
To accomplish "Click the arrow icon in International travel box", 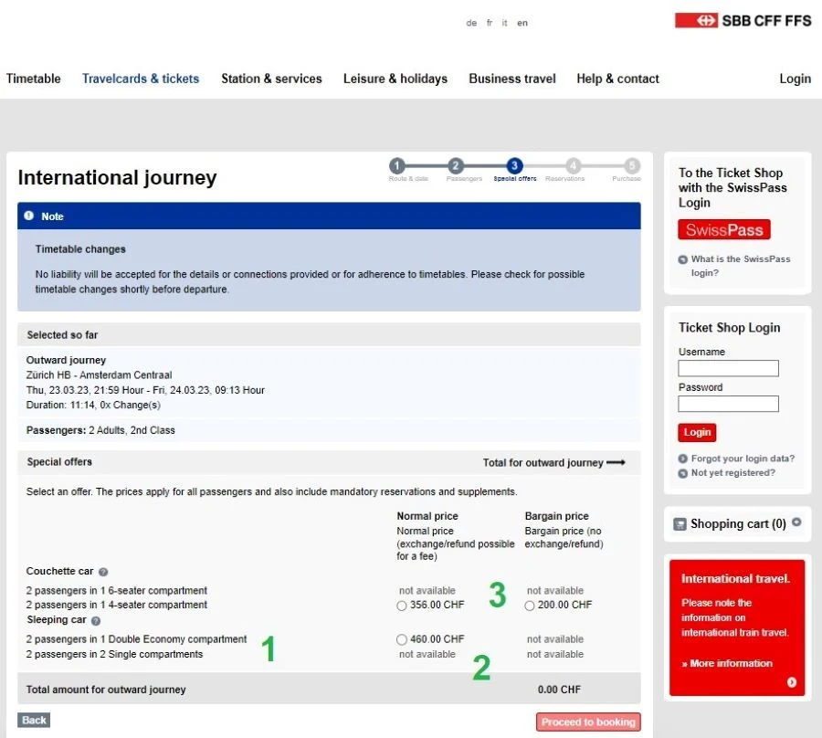I will [791, 682].
